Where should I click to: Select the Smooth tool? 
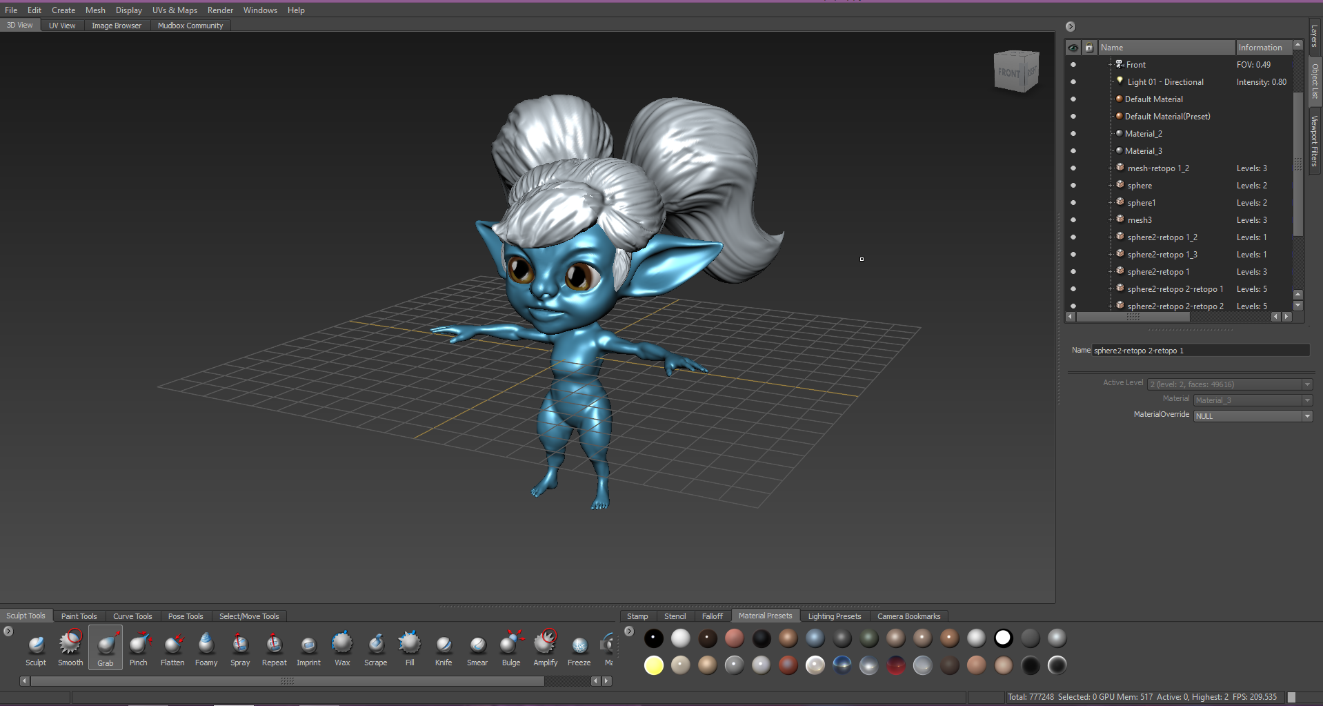pos(70,649)
